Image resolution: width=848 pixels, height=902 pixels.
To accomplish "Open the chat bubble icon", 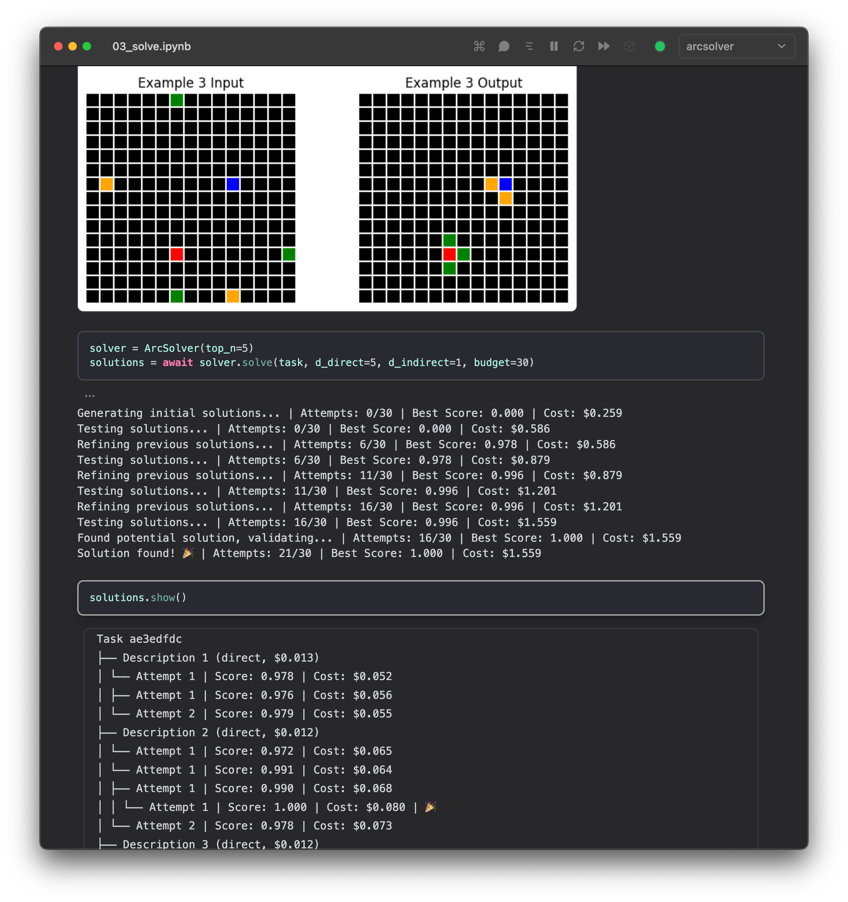I will click(504, 46).
